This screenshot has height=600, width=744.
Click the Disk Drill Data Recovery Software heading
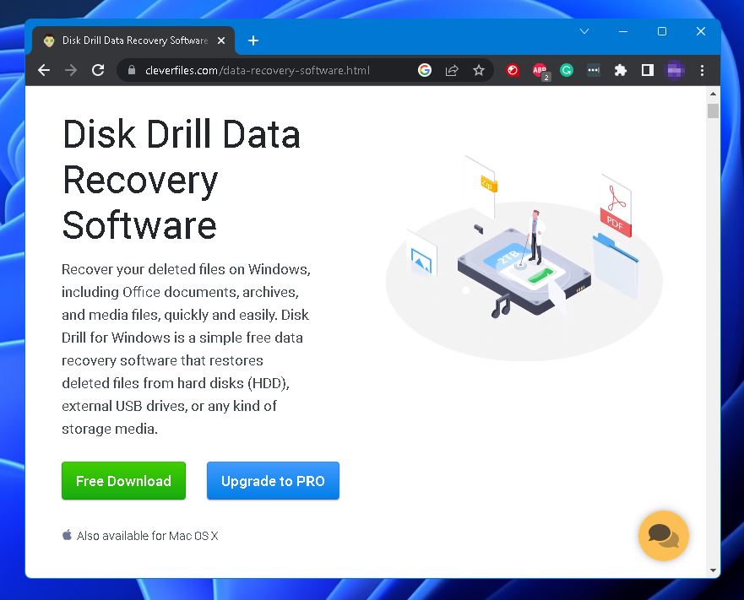(x=182, y=179)
